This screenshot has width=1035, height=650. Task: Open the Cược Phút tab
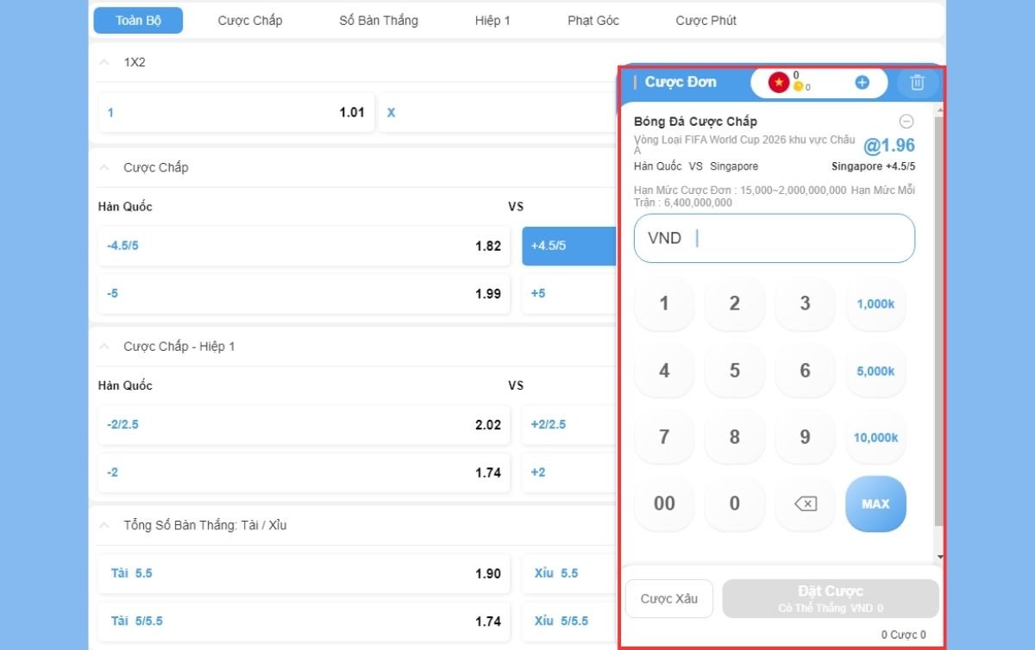pyautogui.click(x=706, y=21)
